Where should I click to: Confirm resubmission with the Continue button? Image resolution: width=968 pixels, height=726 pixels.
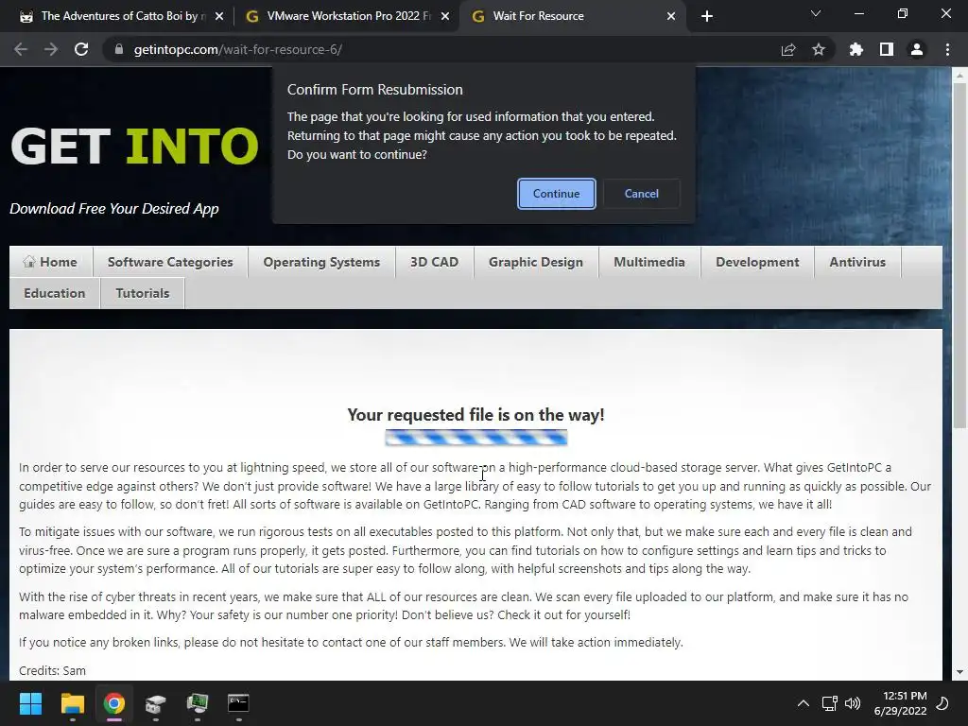pos(556,194)
